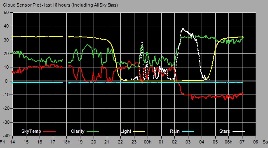This screenshot has width=268, height=148.
Task: Click the x-axis hour label 07
Action: 242,142
